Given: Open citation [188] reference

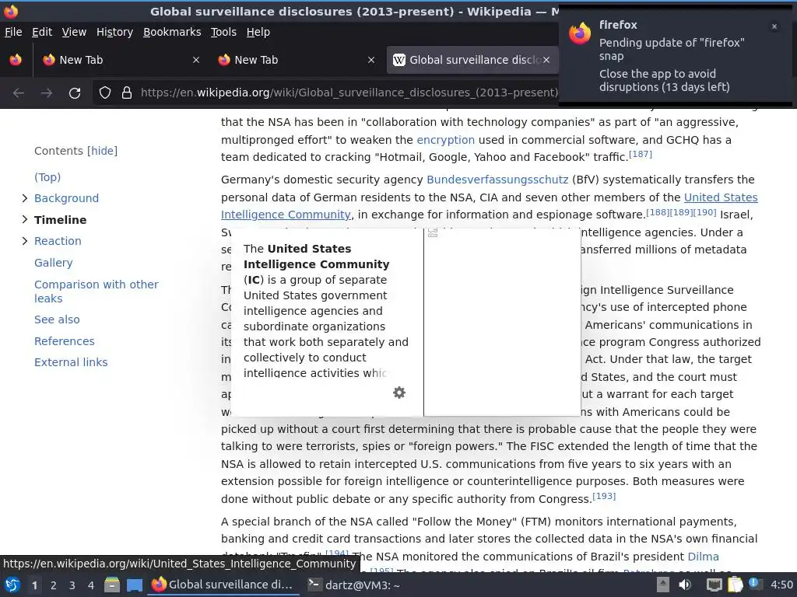Looking at the screenshot, I should coord(658,211).
